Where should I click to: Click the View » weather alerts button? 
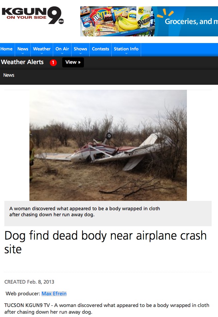[73, 62]
